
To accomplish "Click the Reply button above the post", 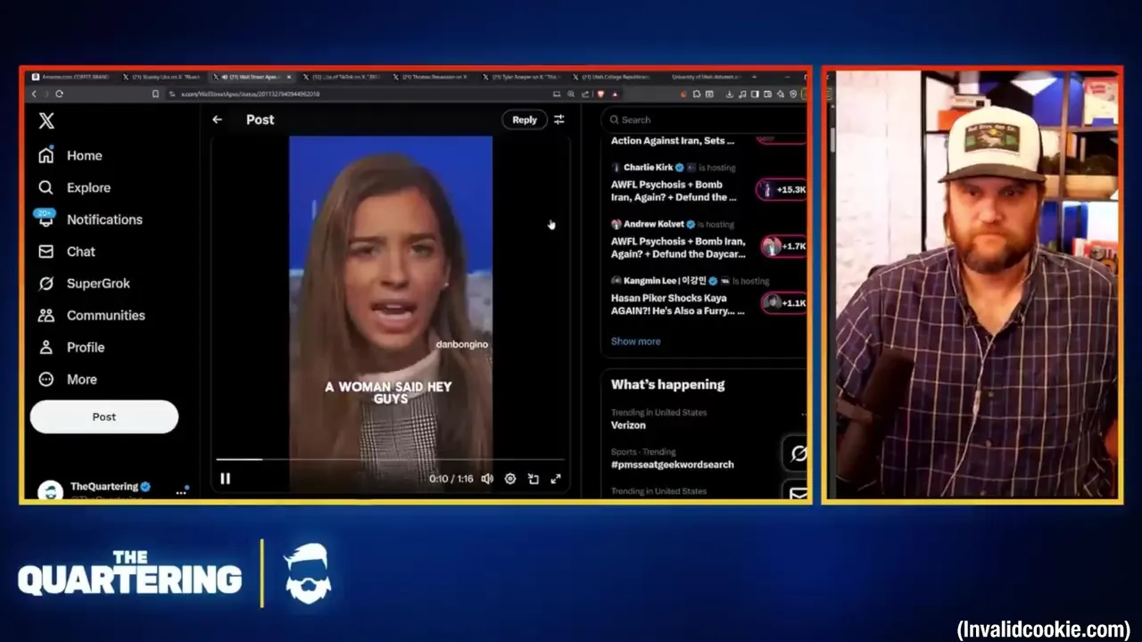I will coord(525,119).
